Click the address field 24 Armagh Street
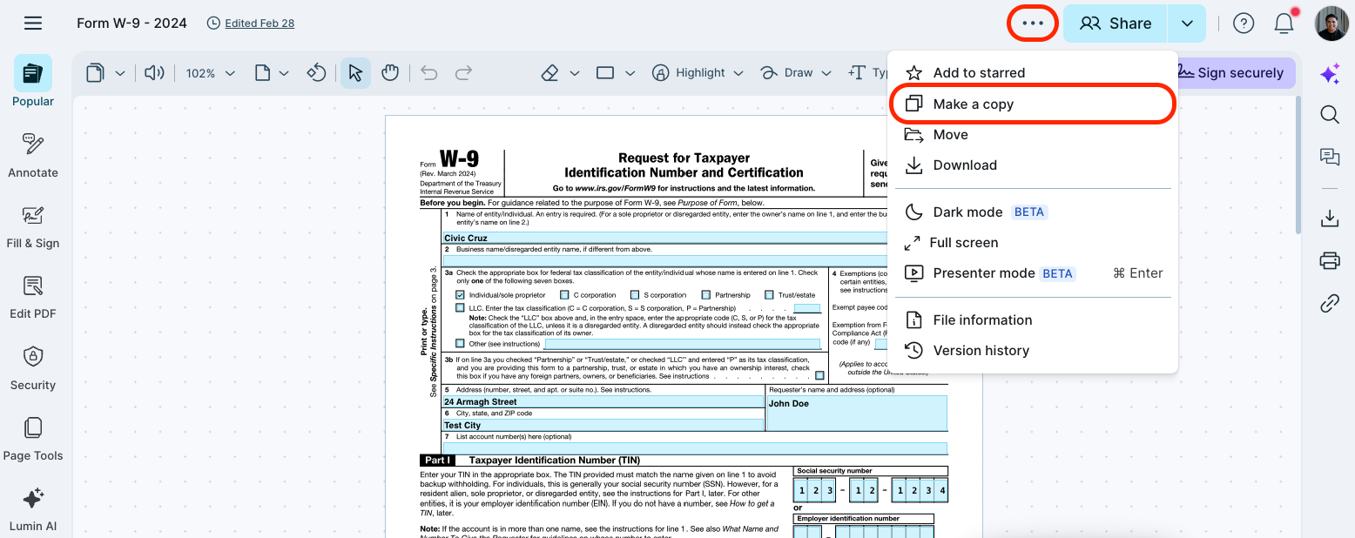The height and width of the screenshot is (538, 1355). click(x=603, y=401)
